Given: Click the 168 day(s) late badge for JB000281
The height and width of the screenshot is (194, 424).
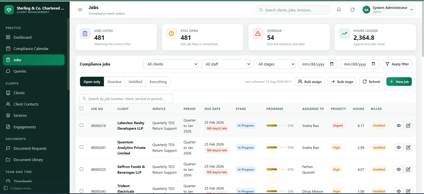Looking at the screenshot, I should [217, 150].
